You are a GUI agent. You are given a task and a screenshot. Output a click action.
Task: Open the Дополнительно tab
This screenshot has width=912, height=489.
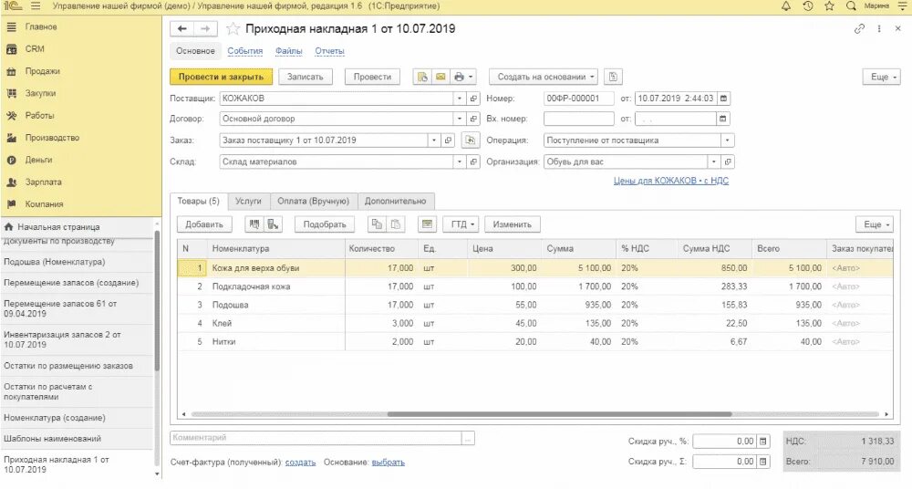(x=396, y=201)
